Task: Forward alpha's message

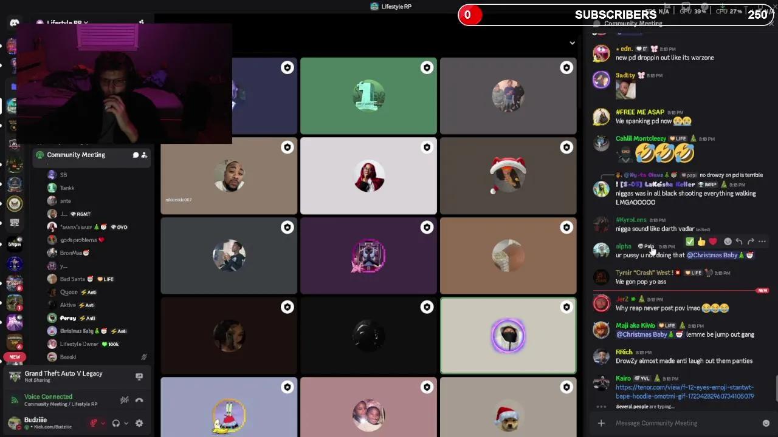Action: click(751, 242)
